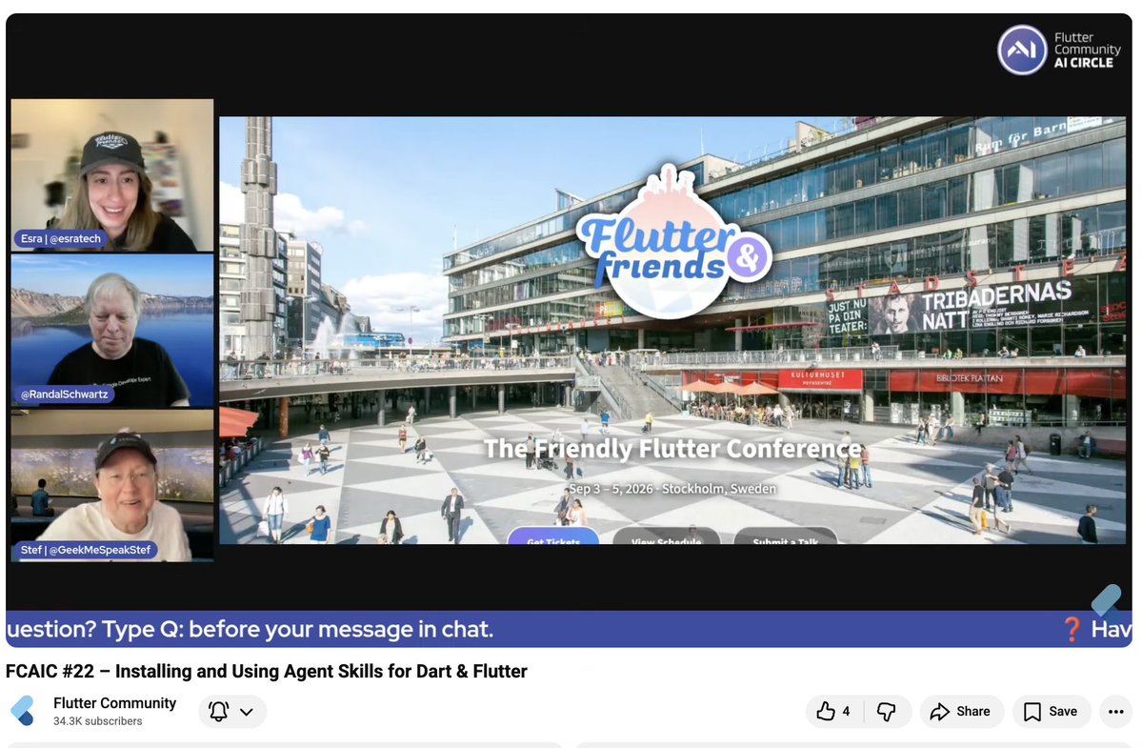Click the Flutter Community AI Circle logo
The width and height of the screenshot is (1142, 748).
[1060, 50]
